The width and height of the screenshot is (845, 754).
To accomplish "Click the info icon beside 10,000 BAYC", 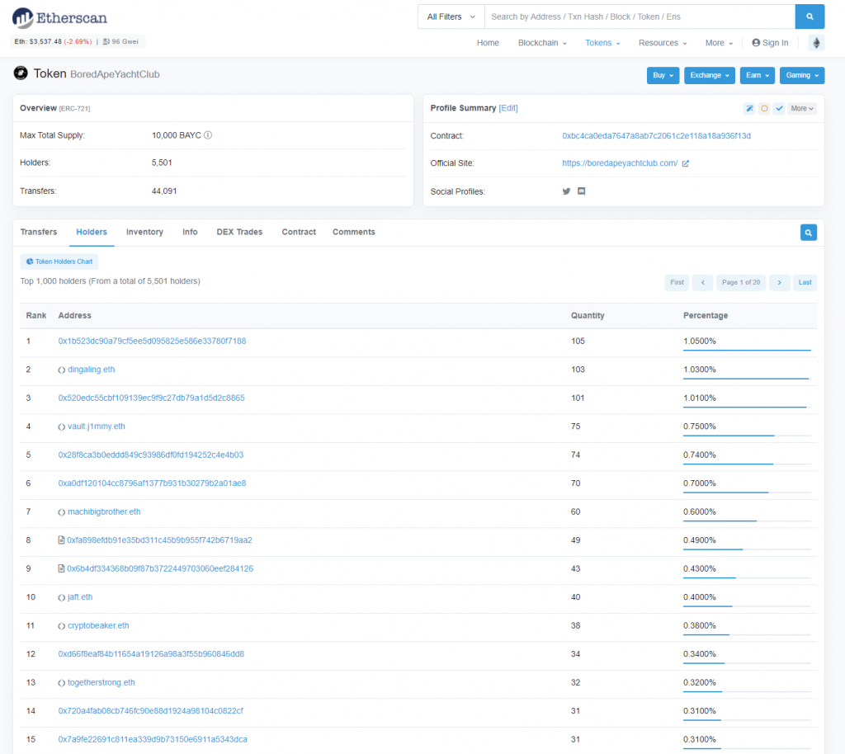I will pyautogui.click(x=208, y=135).
